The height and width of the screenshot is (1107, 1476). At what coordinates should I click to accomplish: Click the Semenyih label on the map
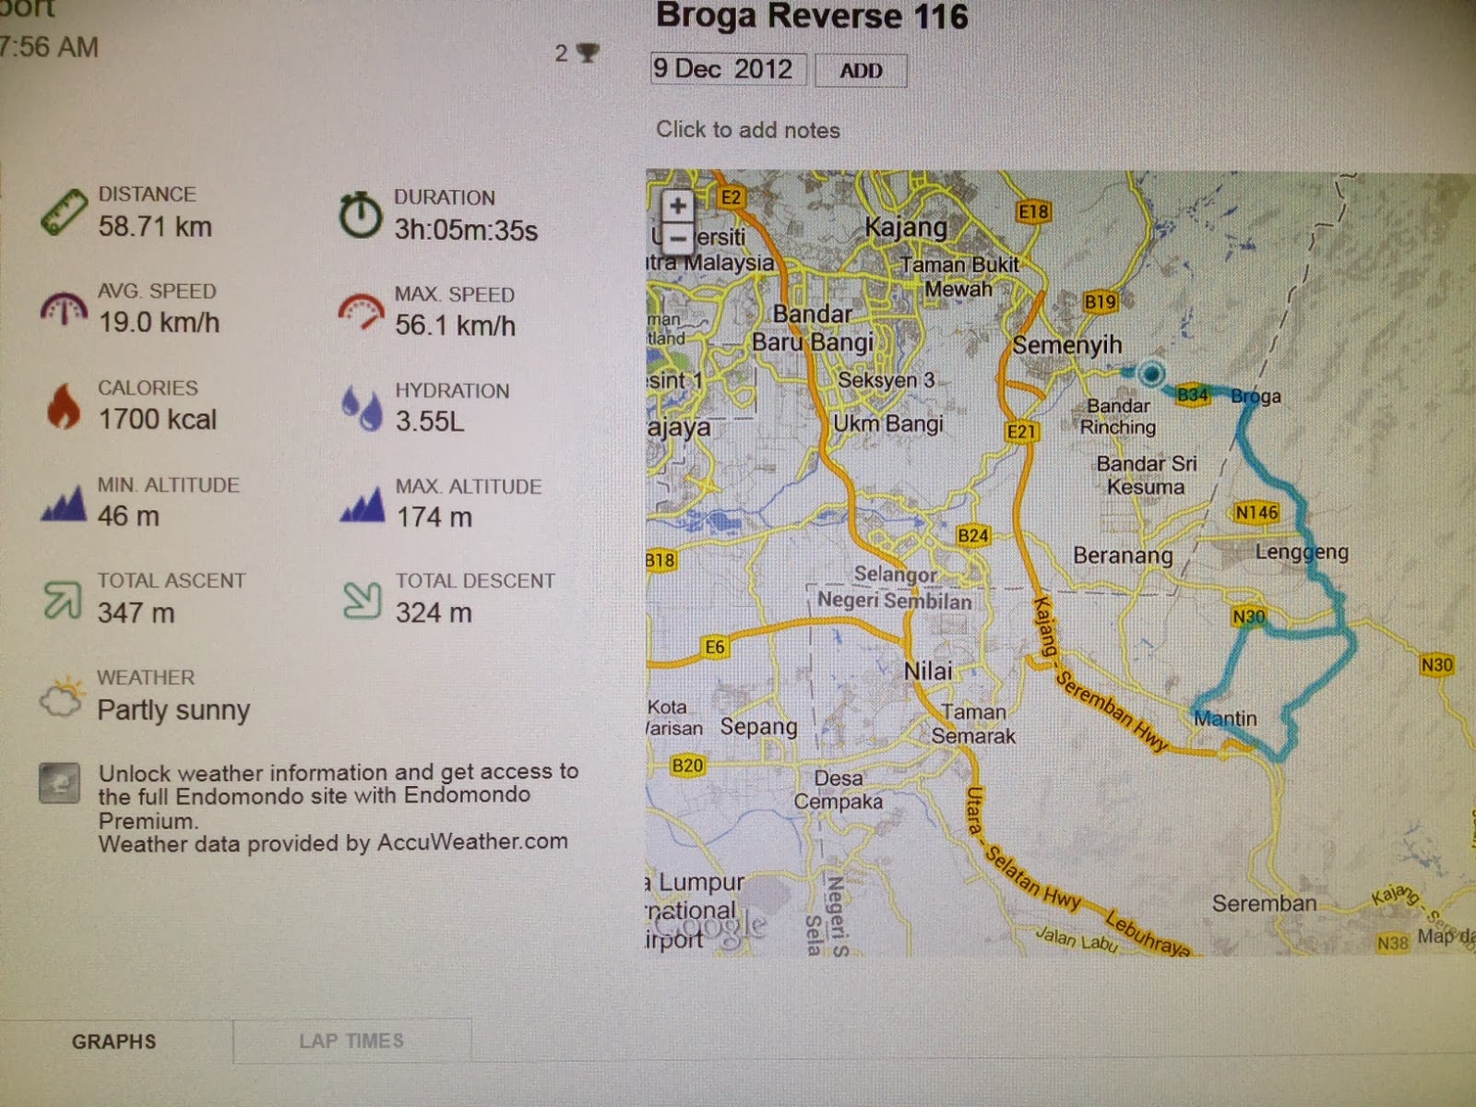tap(1067, 345)
